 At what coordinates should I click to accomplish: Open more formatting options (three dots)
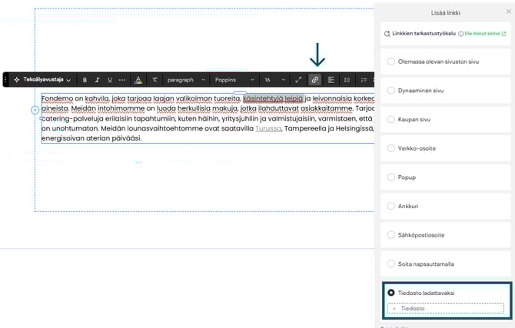122,80
